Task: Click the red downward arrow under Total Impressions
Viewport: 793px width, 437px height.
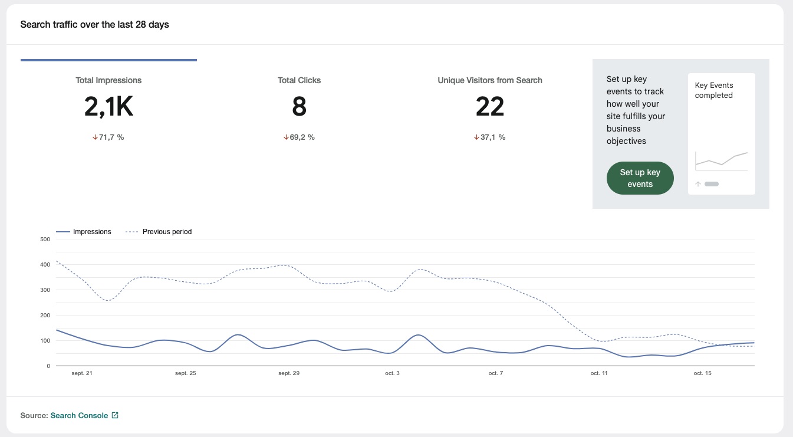Action: coord(94,136)
